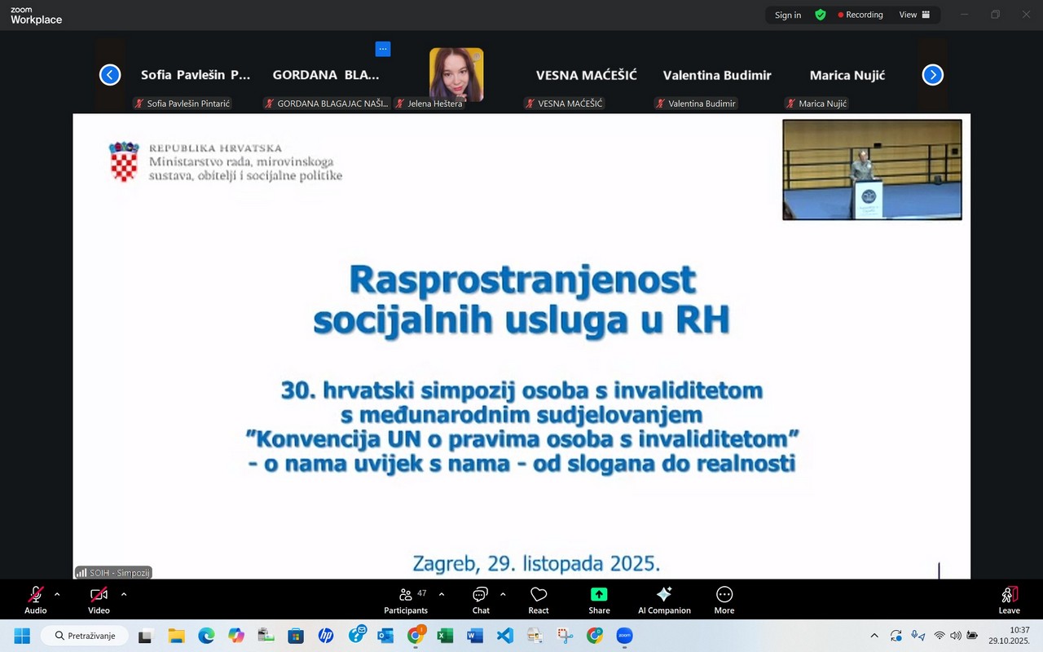Open the React reactions menu

pyautogui.click(x=538, y=599)
